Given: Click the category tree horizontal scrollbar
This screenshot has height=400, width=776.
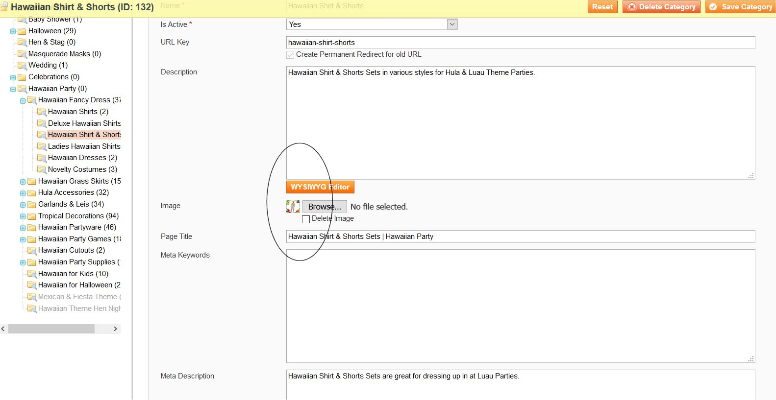Looking at the screenshot, I should pyautogui.click(x=51, y=329).
